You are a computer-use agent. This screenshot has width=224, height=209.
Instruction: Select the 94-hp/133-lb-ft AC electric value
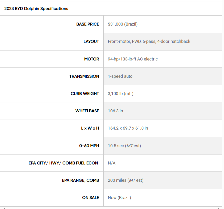[x=133, y=59]
